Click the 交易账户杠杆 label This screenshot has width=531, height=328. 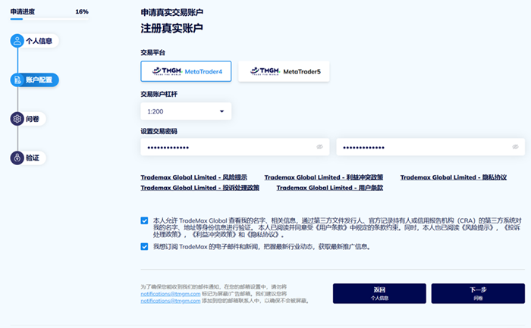click(159, 94)
